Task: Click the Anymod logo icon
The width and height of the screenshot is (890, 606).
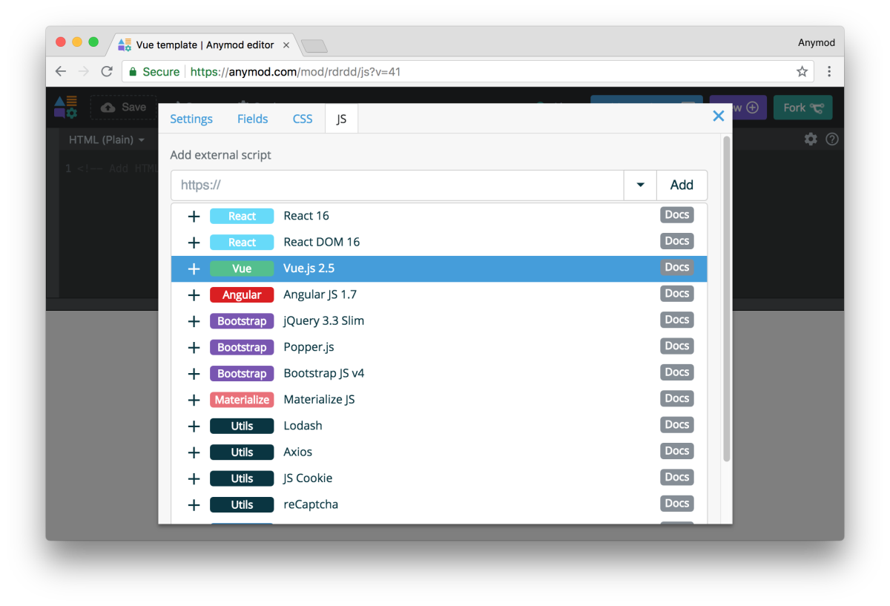Action: coord(66,107)
